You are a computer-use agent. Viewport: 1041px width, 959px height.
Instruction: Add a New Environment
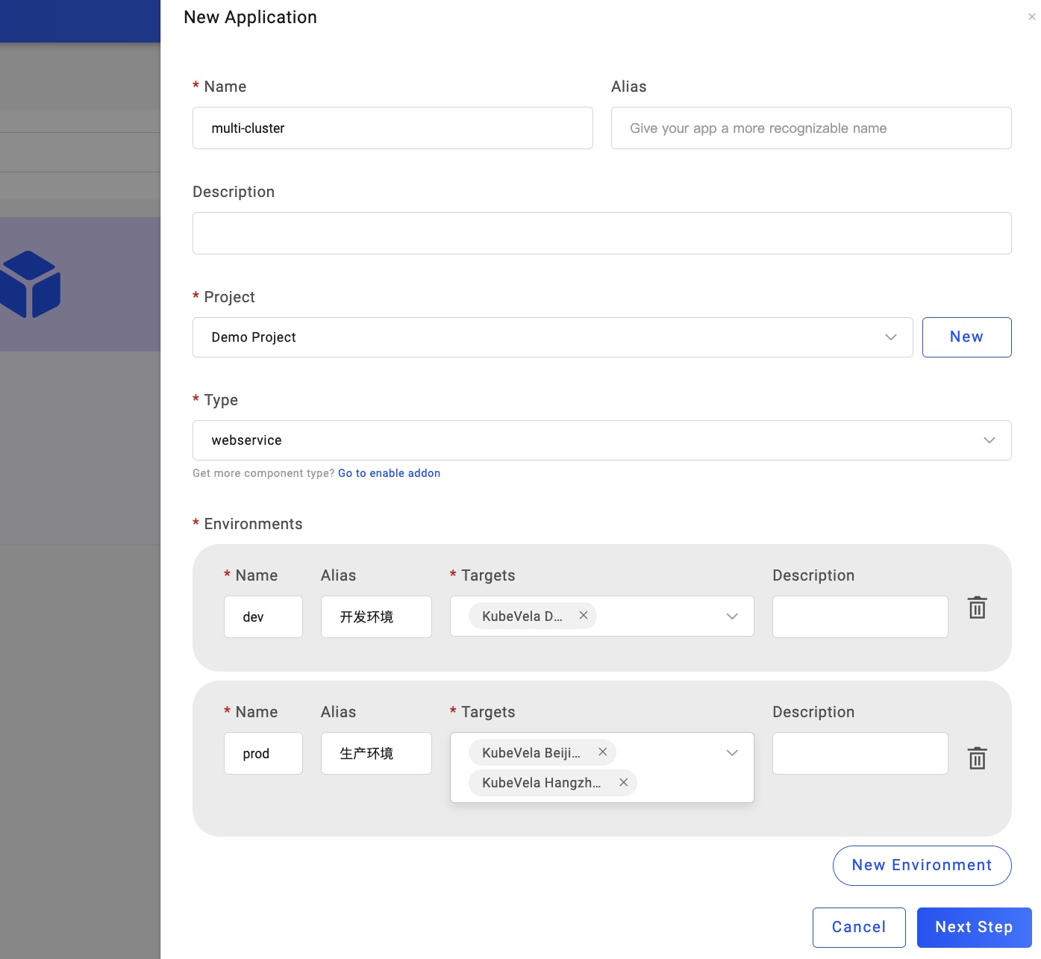pyautogui.click(x=922, y=866)
